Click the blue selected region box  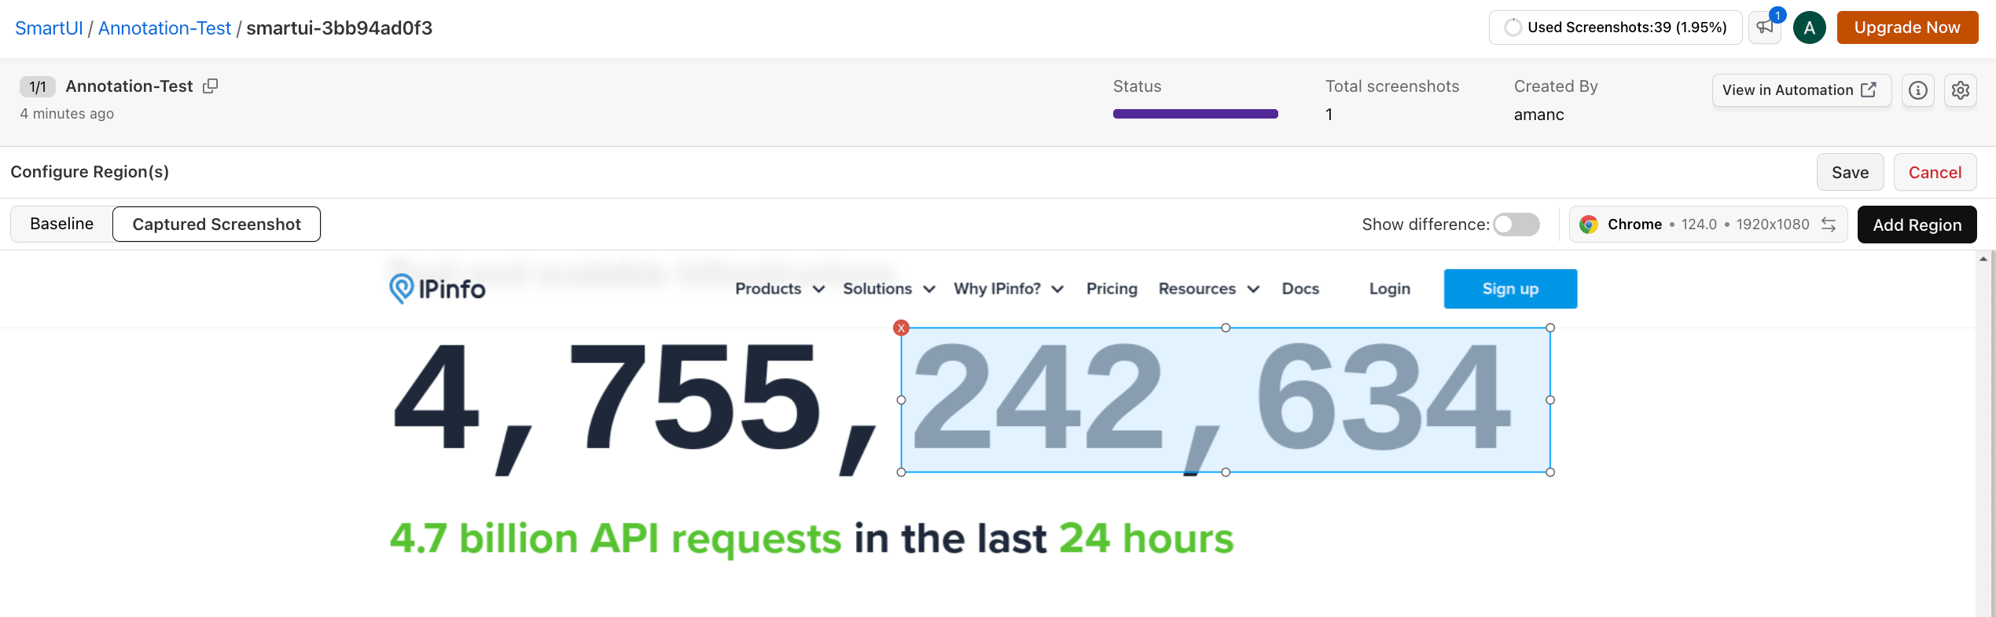(1226, 400)
